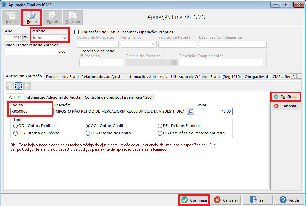Click the adjustment panel Confirmar button
Screen dimensions: 306x206
point(286,97)
